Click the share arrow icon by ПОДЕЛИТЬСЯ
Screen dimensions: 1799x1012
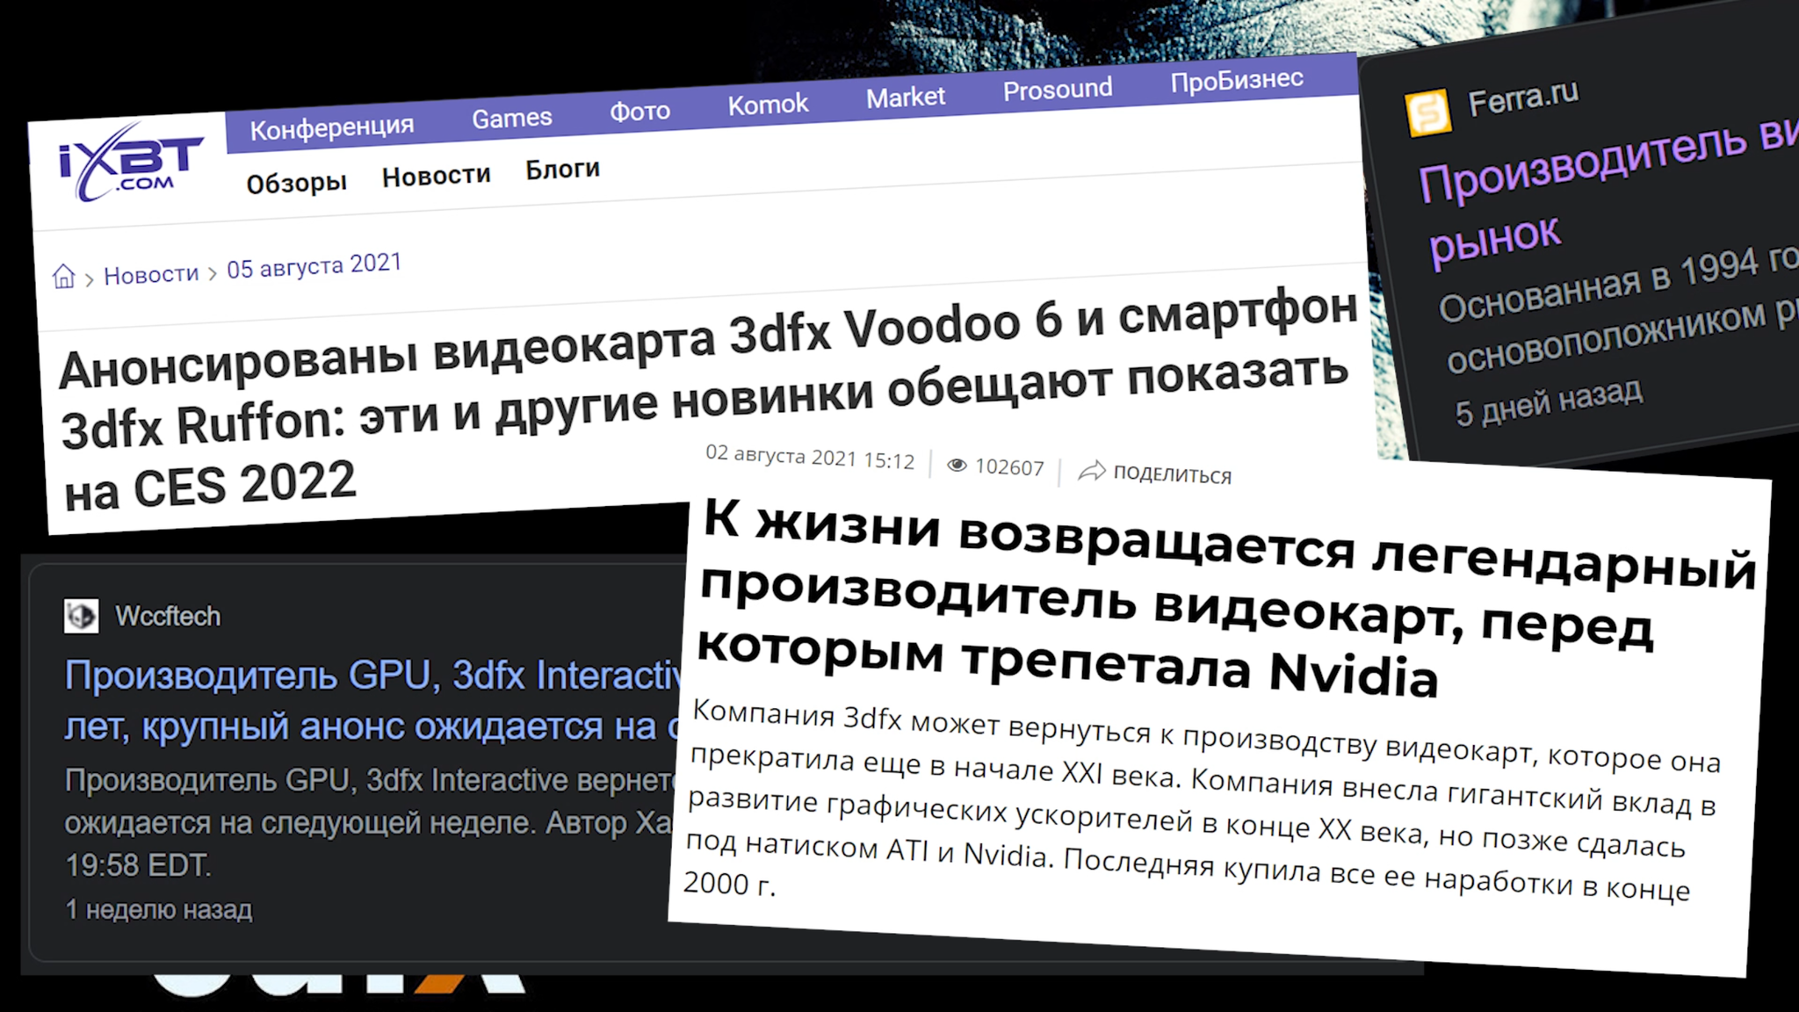tap(1091, 471)
